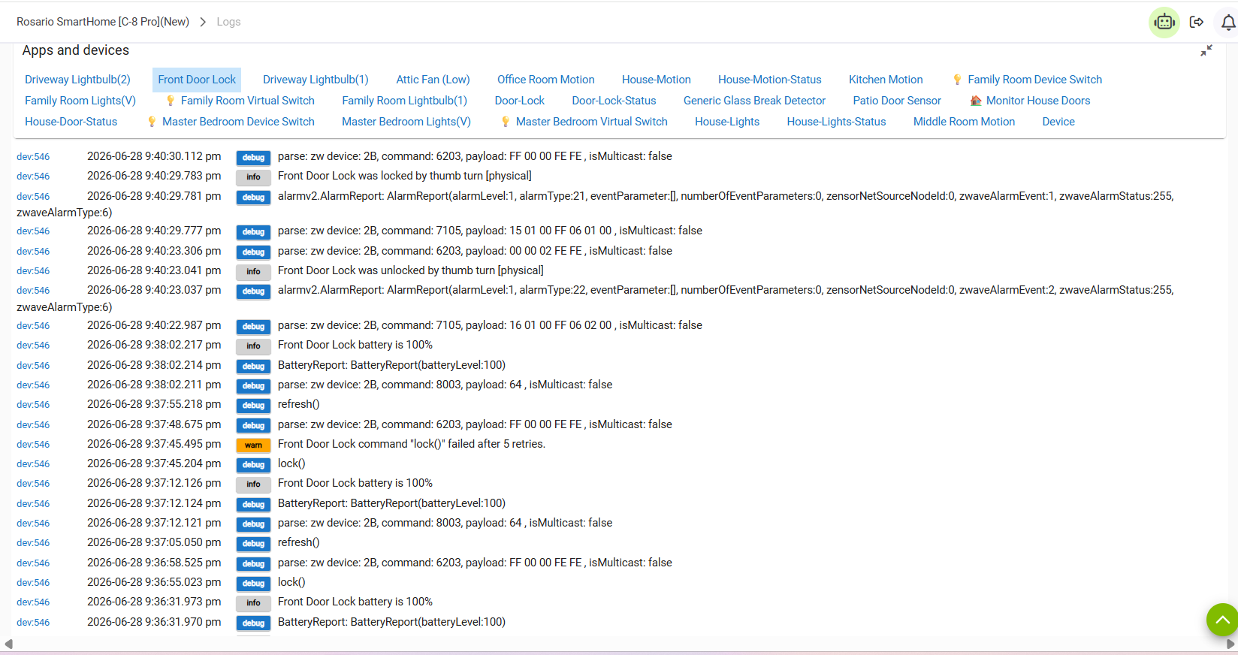Filter logs by Attic Fan (Low)
This screenshot has height=655, width=1238.
tap(433, 80)
